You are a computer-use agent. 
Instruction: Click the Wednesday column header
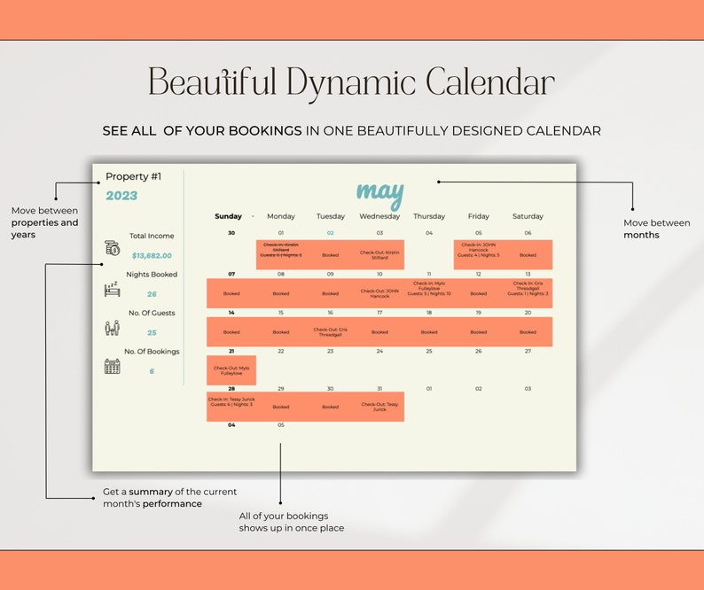[379, 216]
